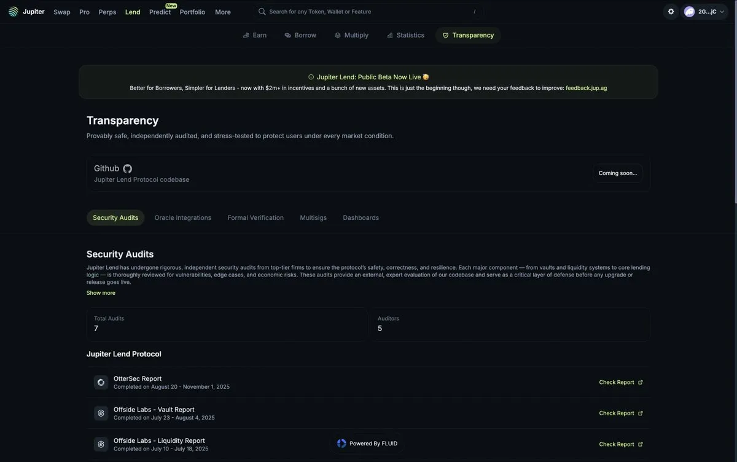This screenshot has height=462, width=737.
Task: Click the Jupiter logo icon
Action: coord(14,12)
